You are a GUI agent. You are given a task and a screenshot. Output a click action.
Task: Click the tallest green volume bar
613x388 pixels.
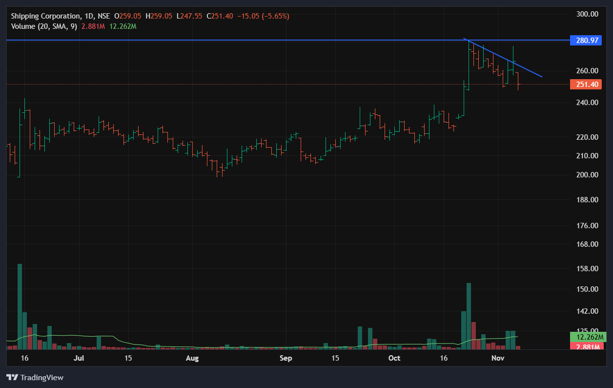pyautogui.click(x=20, y=307)
